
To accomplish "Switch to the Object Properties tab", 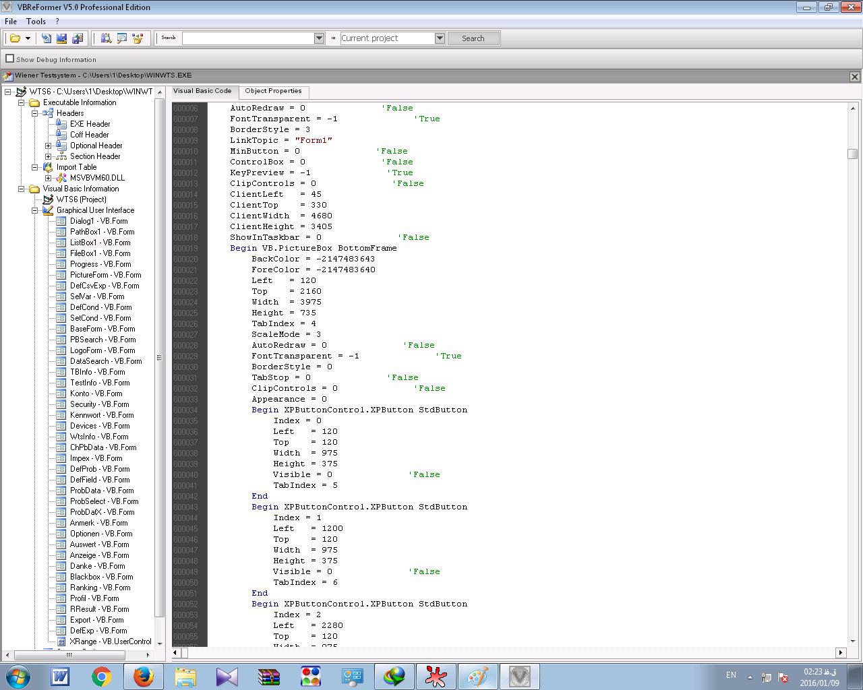I will 273,91.
